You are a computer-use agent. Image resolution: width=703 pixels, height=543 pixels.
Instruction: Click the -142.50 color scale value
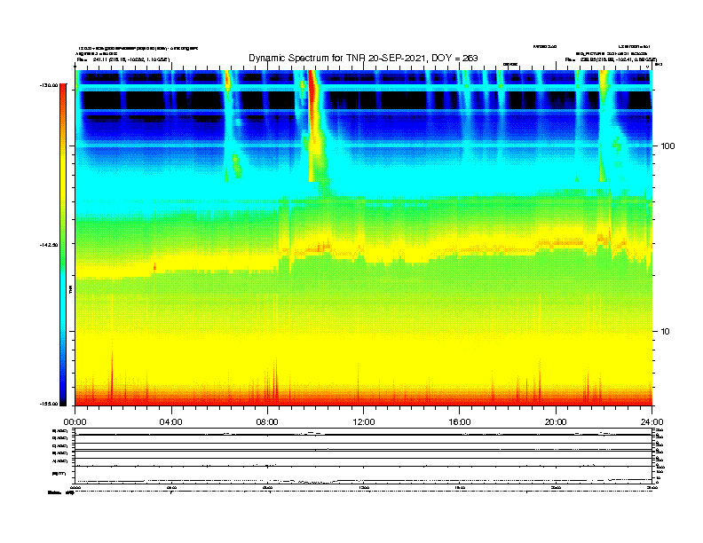click(49, 245)
